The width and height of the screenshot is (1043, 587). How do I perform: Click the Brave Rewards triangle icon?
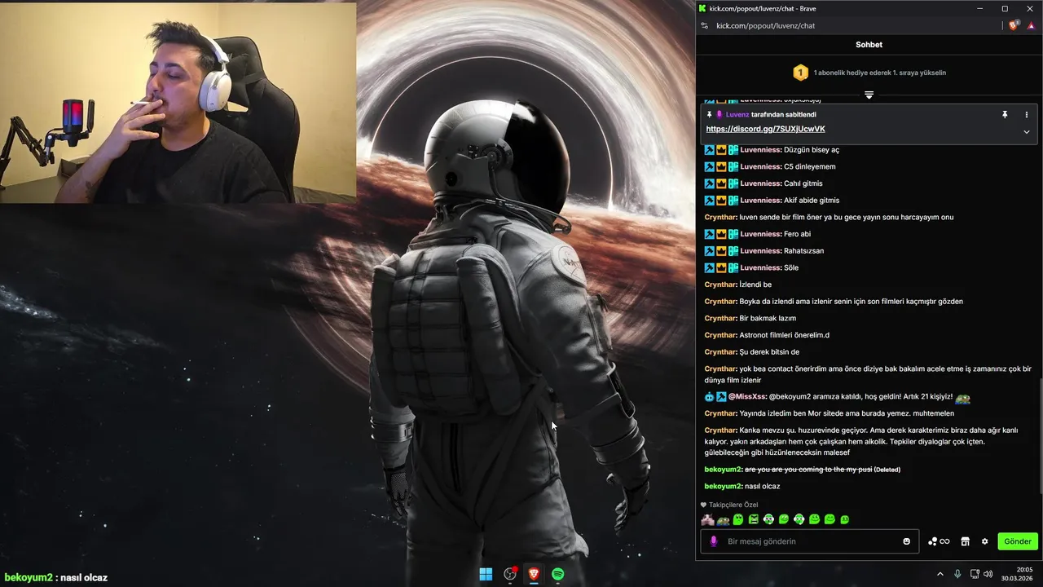click(x=1031, y=25)
